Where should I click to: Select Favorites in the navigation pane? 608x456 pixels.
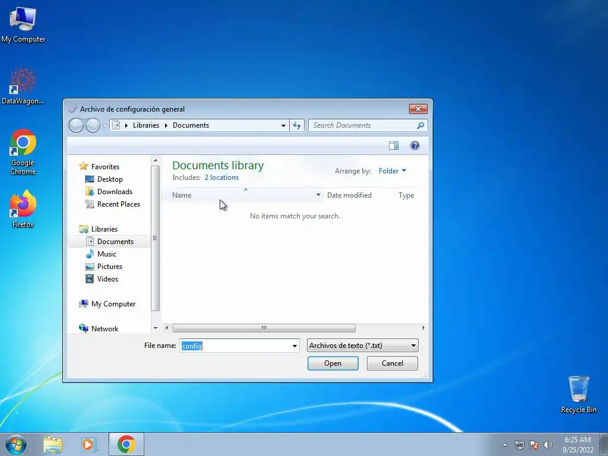105,167
